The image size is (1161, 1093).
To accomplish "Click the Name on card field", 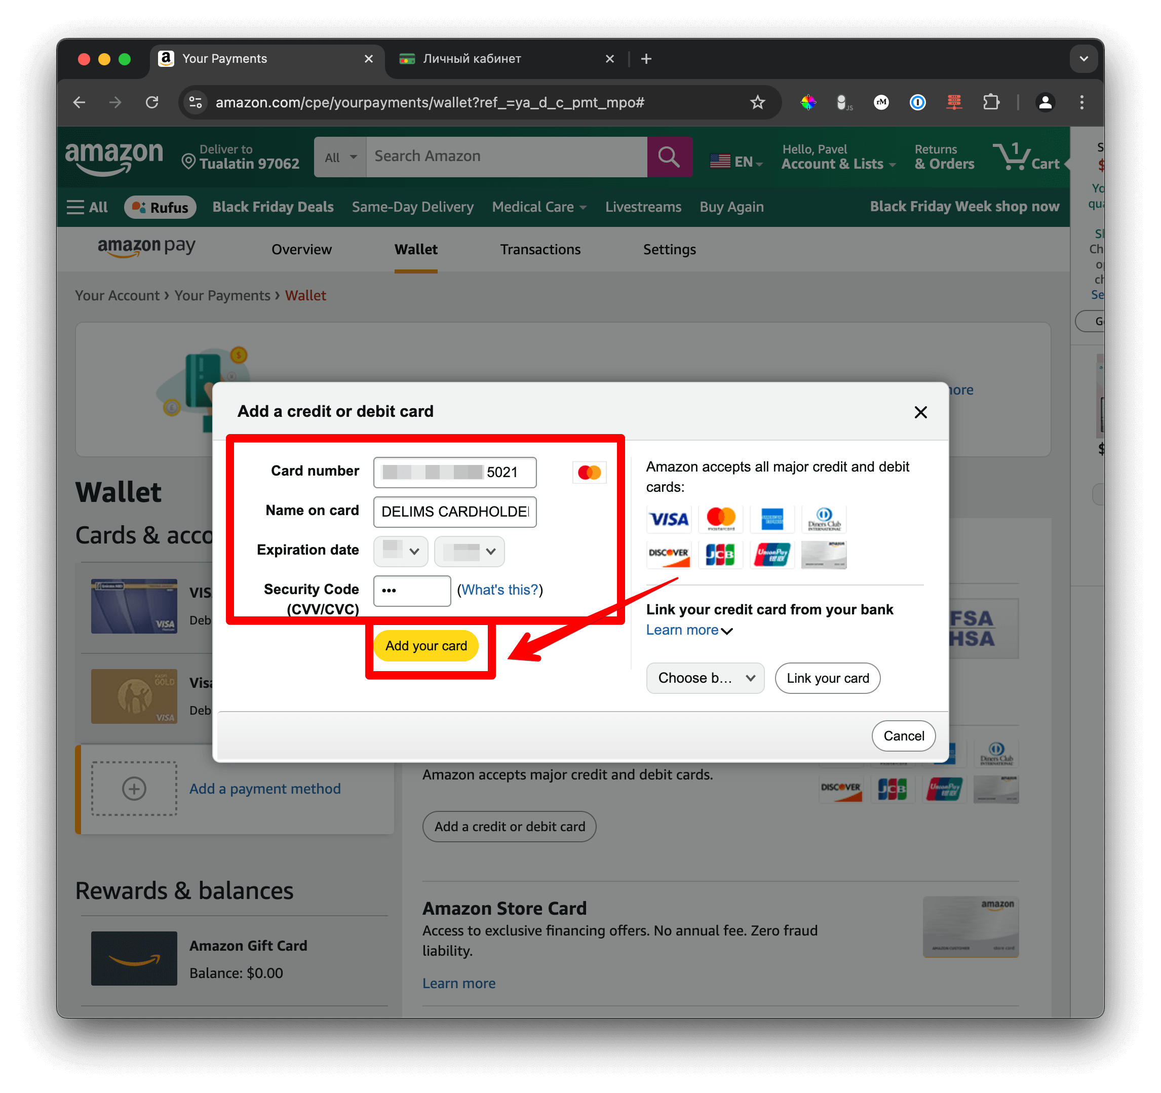I will coord(455,512).
